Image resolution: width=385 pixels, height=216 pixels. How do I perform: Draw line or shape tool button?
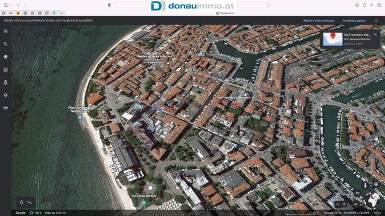point(30,202)
